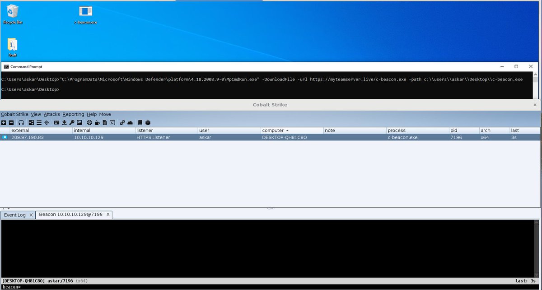Open scripted web delivery terminal icon
Image resolution: width=542 pixels, height=290 pixels.
coord(112,122)
